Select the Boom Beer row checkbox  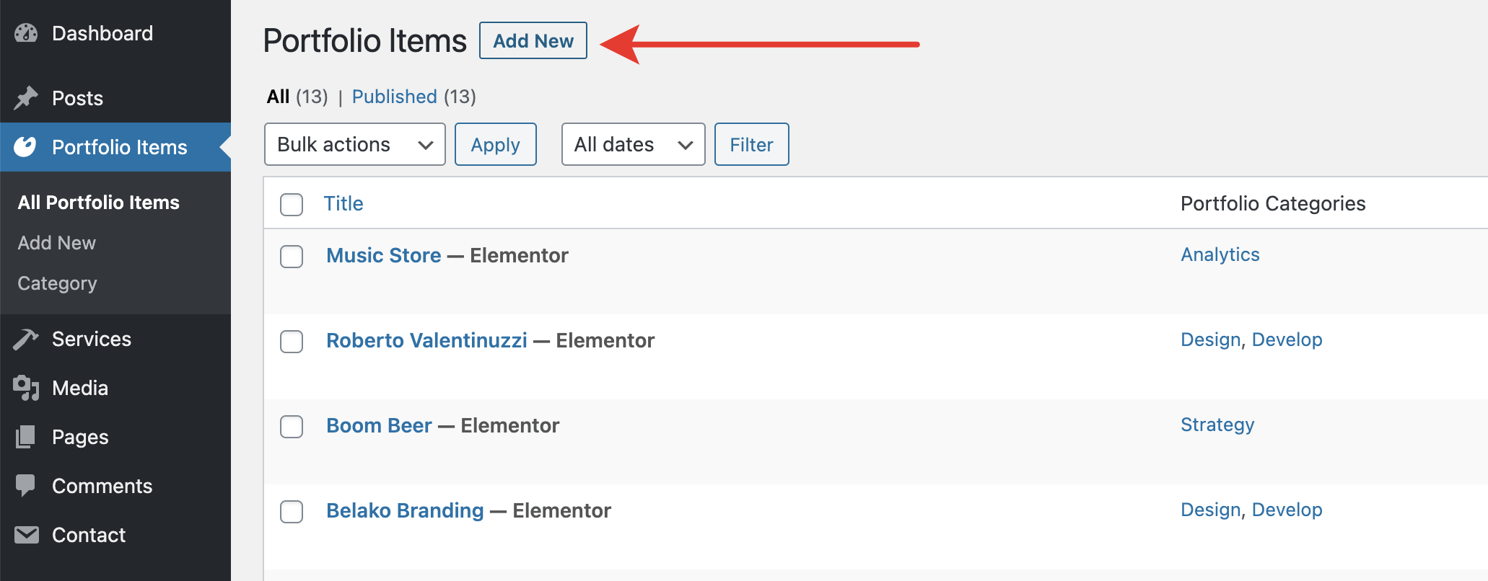click(292, 427)
